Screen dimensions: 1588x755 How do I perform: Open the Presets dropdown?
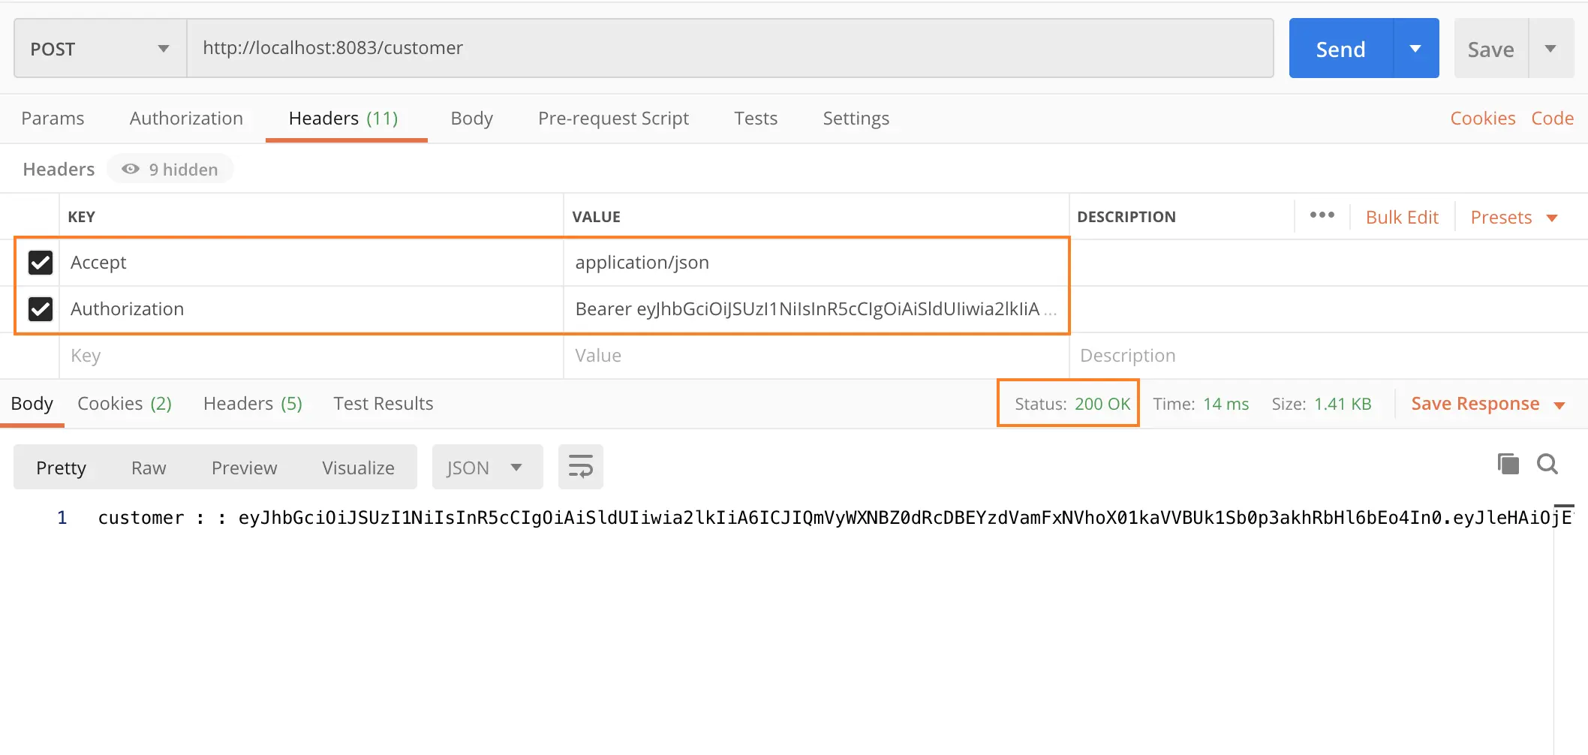click(x=1513, y=217)
